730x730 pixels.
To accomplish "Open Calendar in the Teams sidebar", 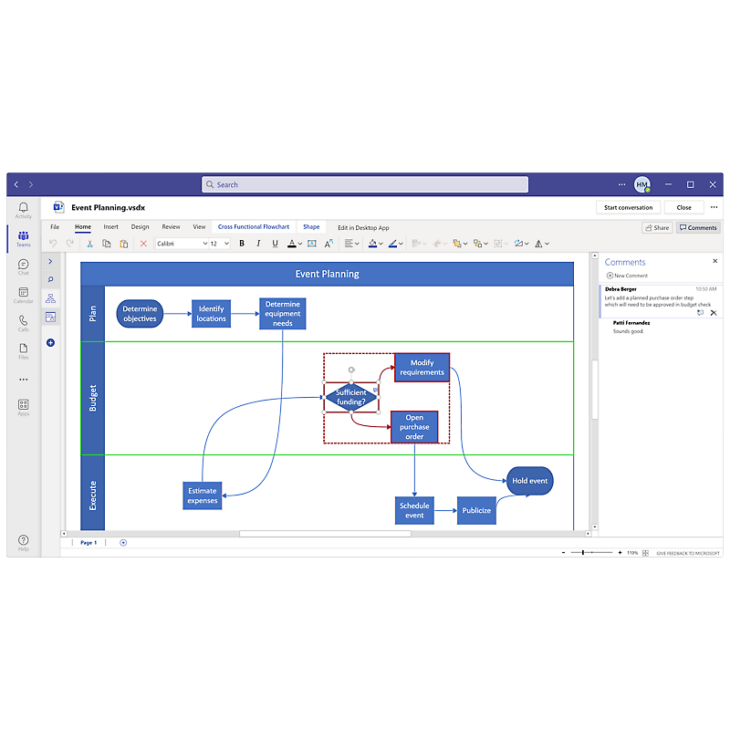I will click(x=24, y=295).
